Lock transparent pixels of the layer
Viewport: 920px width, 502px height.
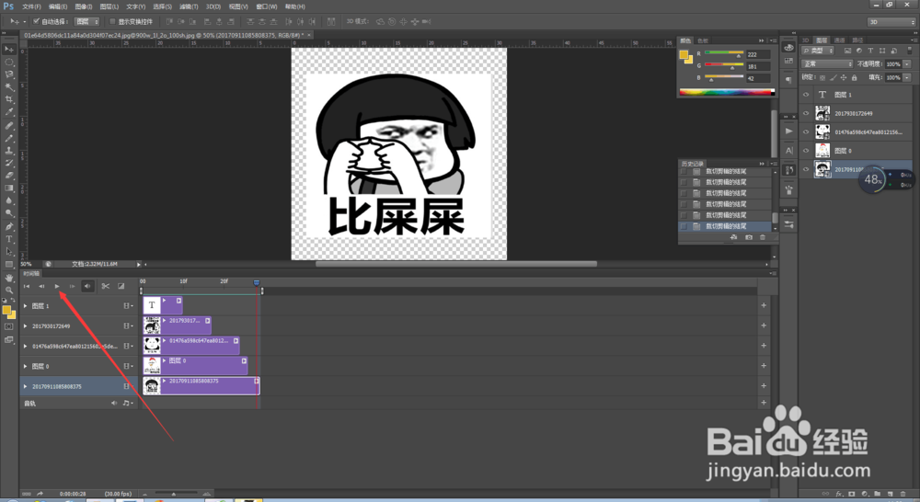click(x=822, y=77)
